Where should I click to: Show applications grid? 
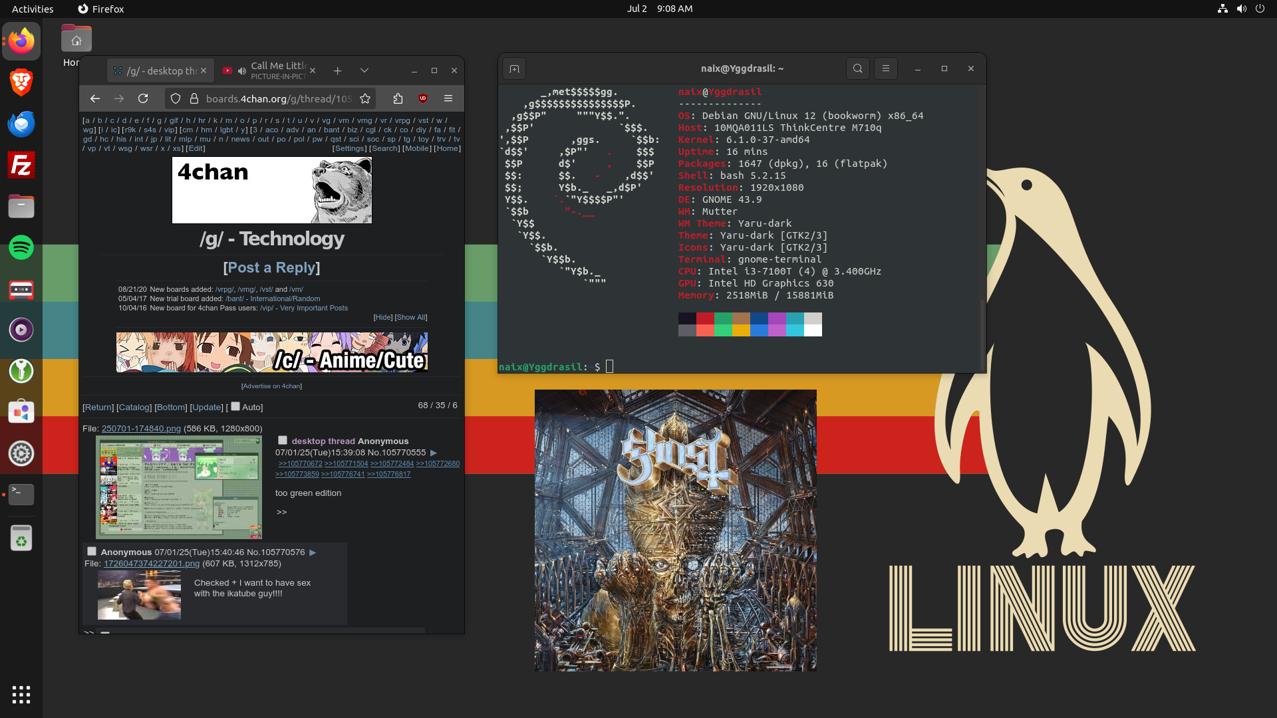pos(21,695)
